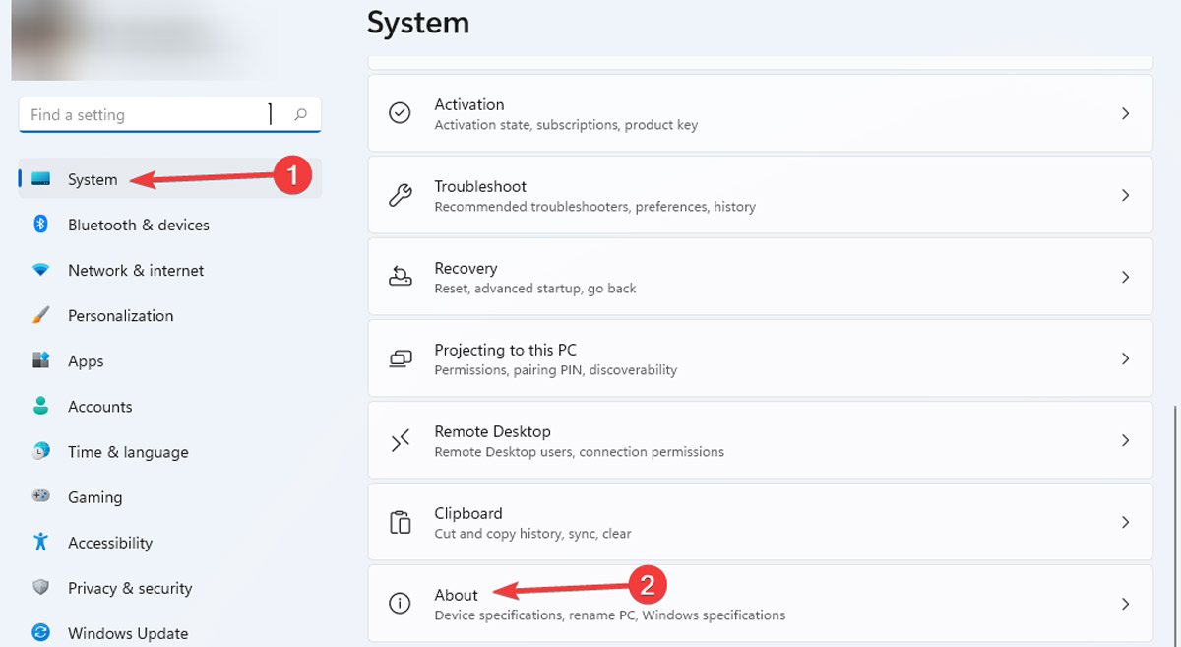1181x647 pixels.
Task: Click the Personalization brush icon
Action: (x=39, y=315)
